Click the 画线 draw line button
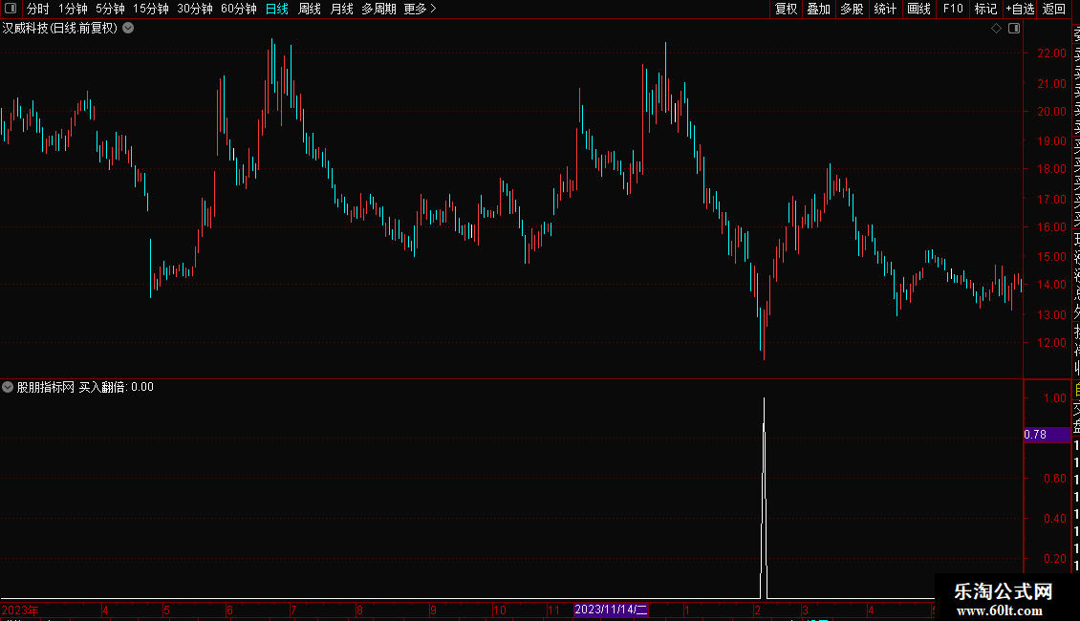The width and height of the screenshot is (1080, 621). [x=918, y=9]
